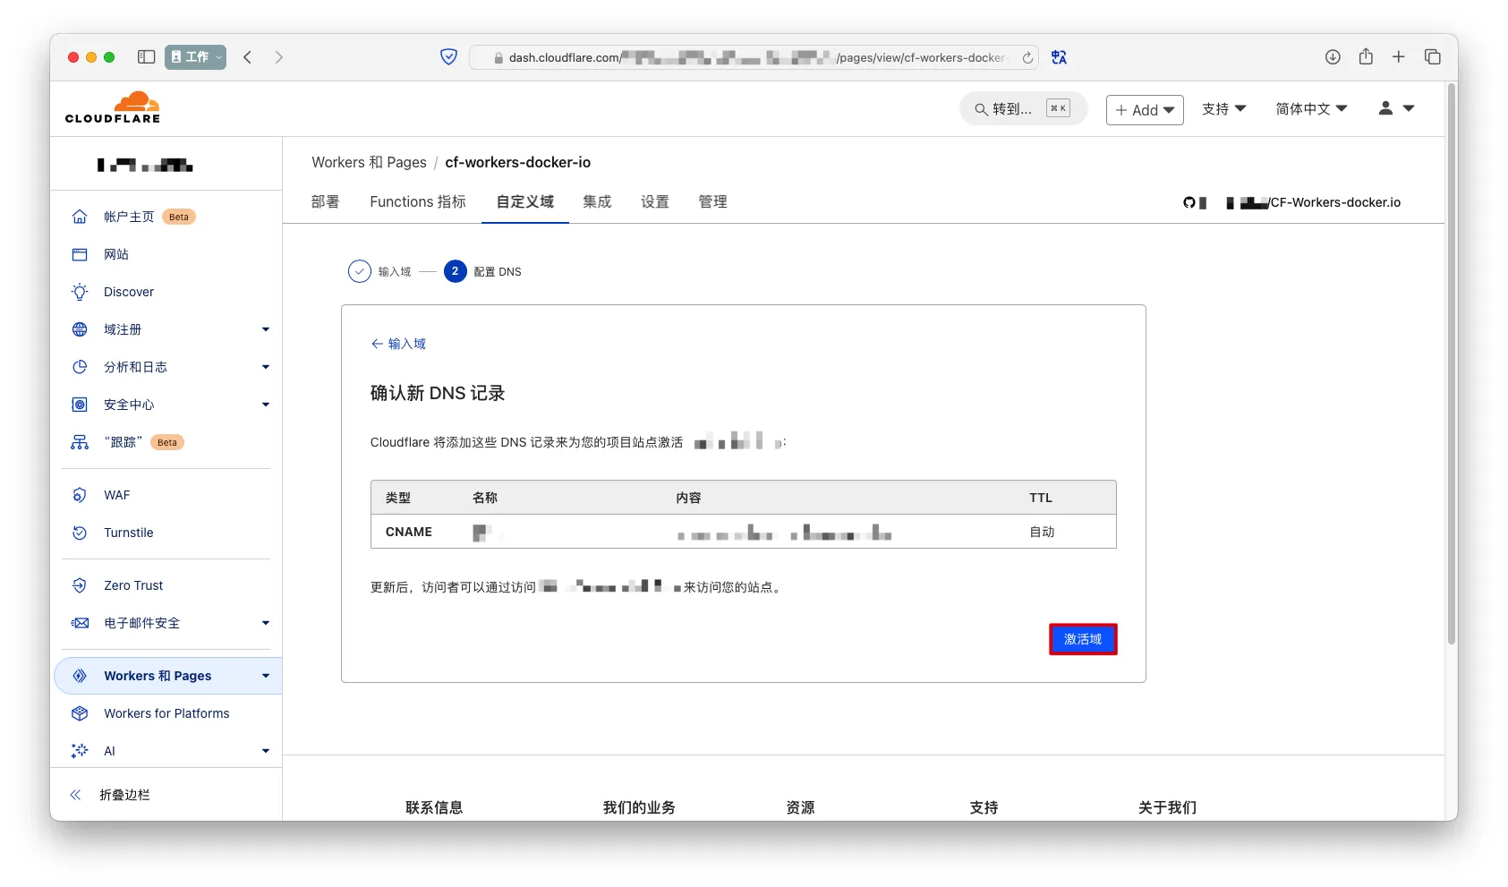The width and height of the screenshot is (1508, 887).
Task: Click the 电子邮件安全 envelope icon
Action: tap(80, 623)
